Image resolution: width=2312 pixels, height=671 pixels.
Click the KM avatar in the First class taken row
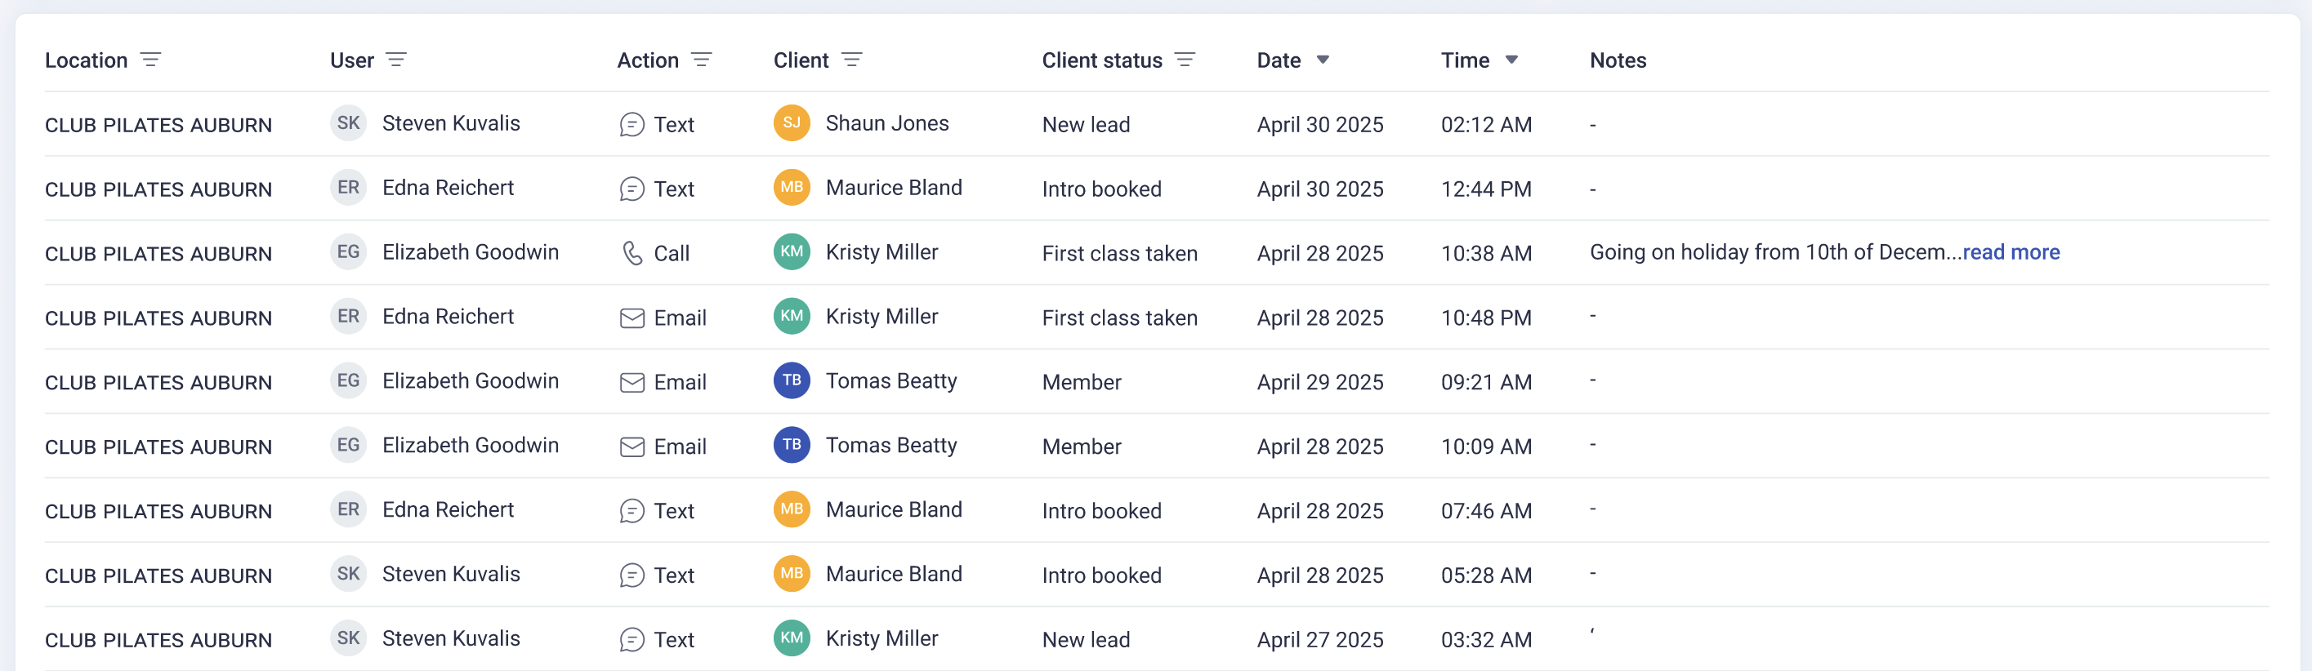pos(791,252)
